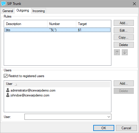Add a new rule

click(124, 23)
